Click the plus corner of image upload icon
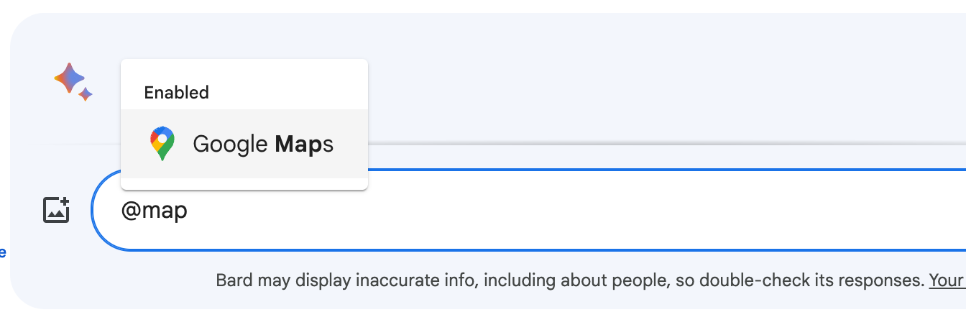Viewport: 966px width, 325px height. coord(64,202)
